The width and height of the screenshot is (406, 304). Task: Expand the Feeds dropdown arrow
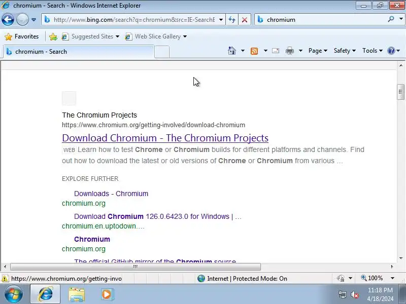[x=265, y=51]
